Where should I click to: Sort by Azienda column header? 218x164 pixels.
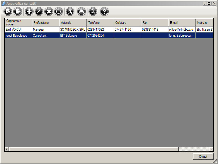click(x=73, y=22)
